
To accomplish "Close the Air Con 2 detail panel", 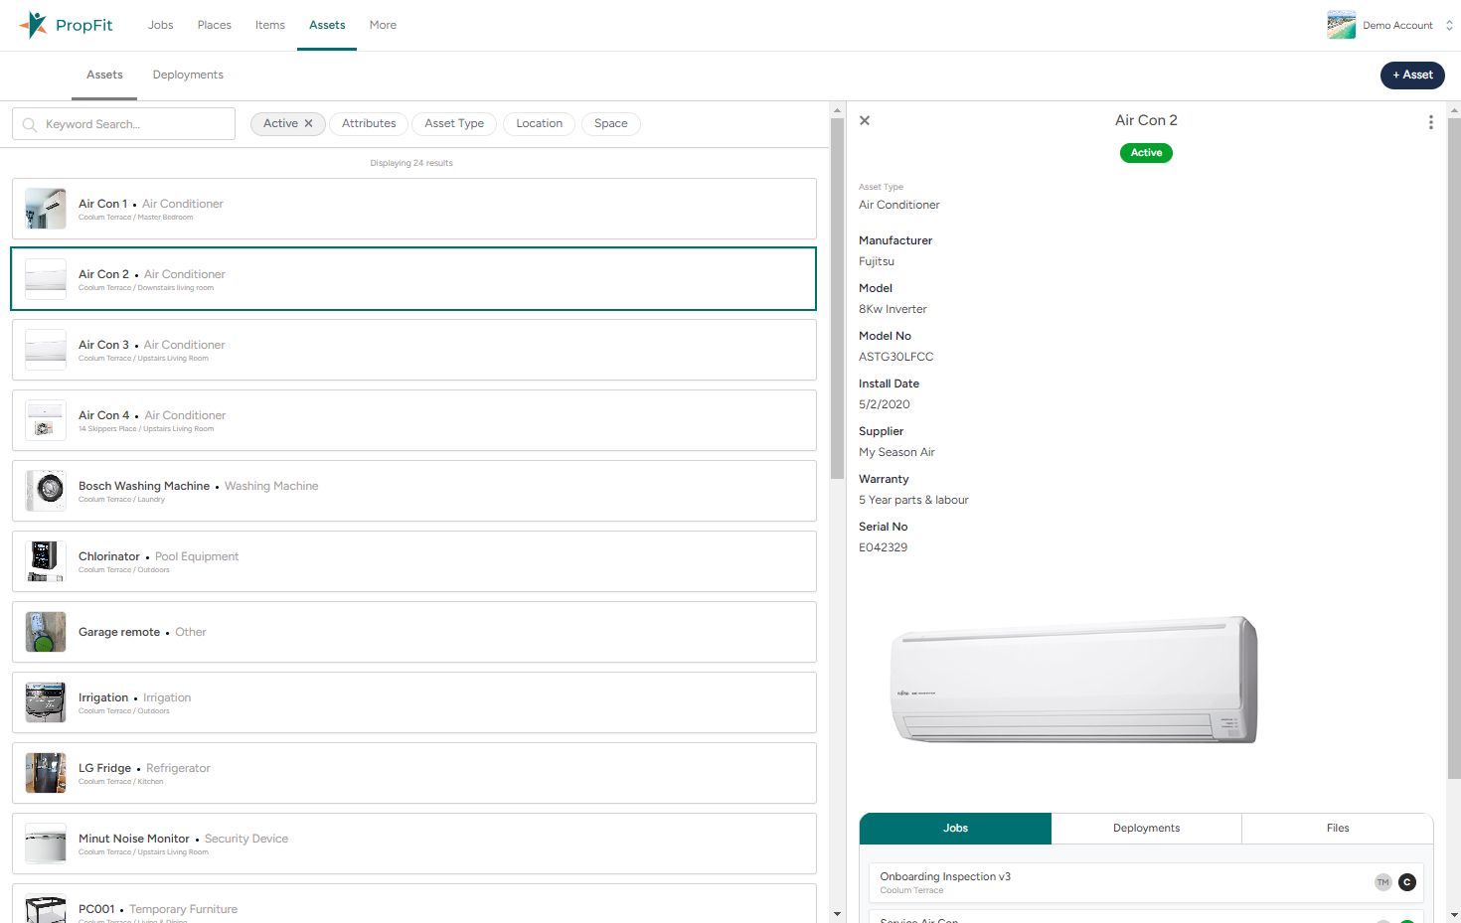I will click(x=865, y=120).
